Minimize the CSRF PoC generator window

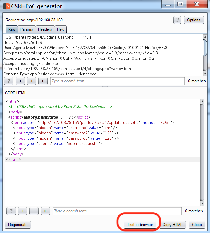[x=168, y=5]
